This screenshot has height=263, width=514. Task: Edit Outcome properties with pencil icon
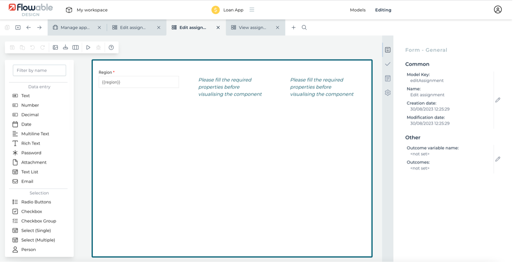[x=498, y=159]
